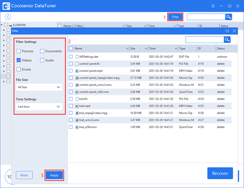Click the Filter button in the toolbar
Viewport: 244px width, 188px height.
(175, 17)
